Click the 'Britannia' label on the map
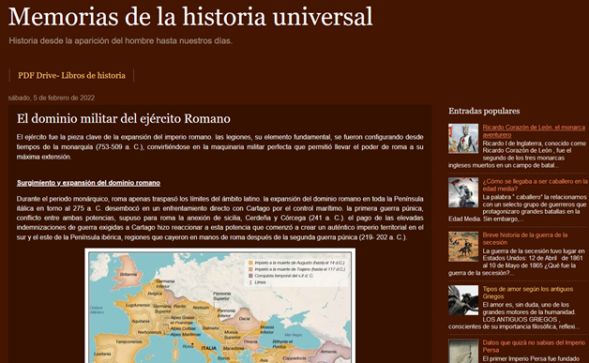Viewport: 589px width, 363px height. tap(128, 274)
